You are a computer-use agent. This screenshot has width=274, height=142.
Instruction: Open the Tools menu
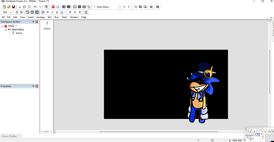coord(64,17)
